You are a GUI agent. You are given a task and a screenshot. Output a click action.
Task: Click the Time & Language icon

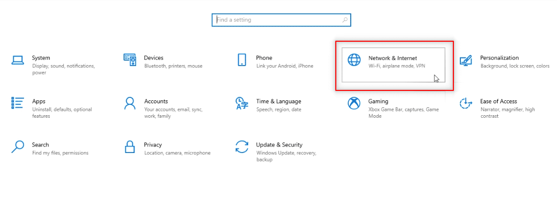(242, 103)
